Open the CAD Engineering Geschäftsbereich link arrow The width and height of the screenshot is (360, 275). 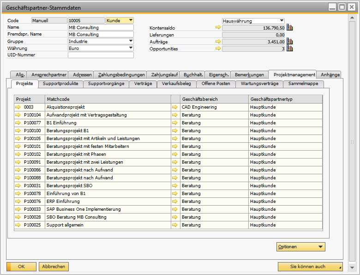(175, 107)
